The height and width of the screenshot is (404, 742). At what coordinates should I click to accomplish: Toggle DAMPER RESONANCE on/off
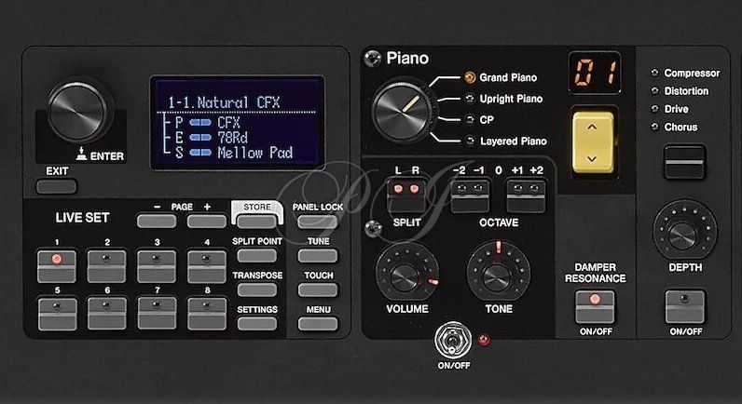click(595, 307)
